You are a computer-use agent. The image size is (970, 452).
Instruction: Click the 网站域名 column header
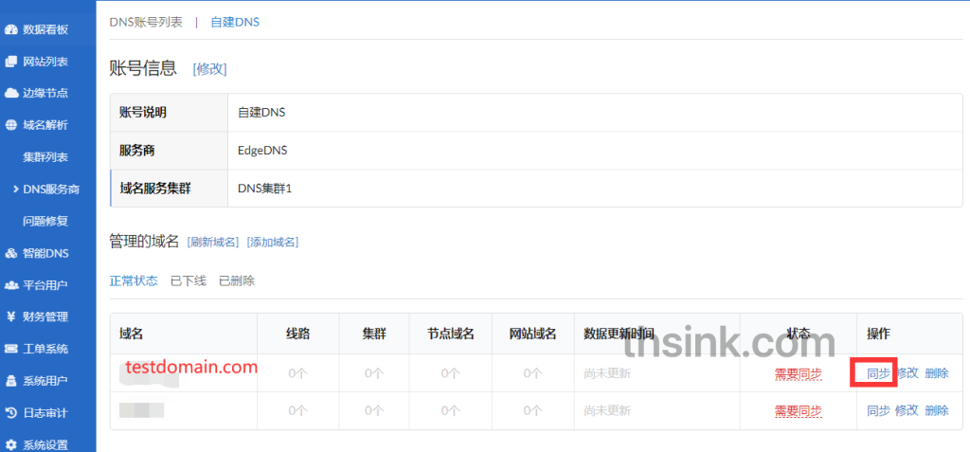pos(532,334)
